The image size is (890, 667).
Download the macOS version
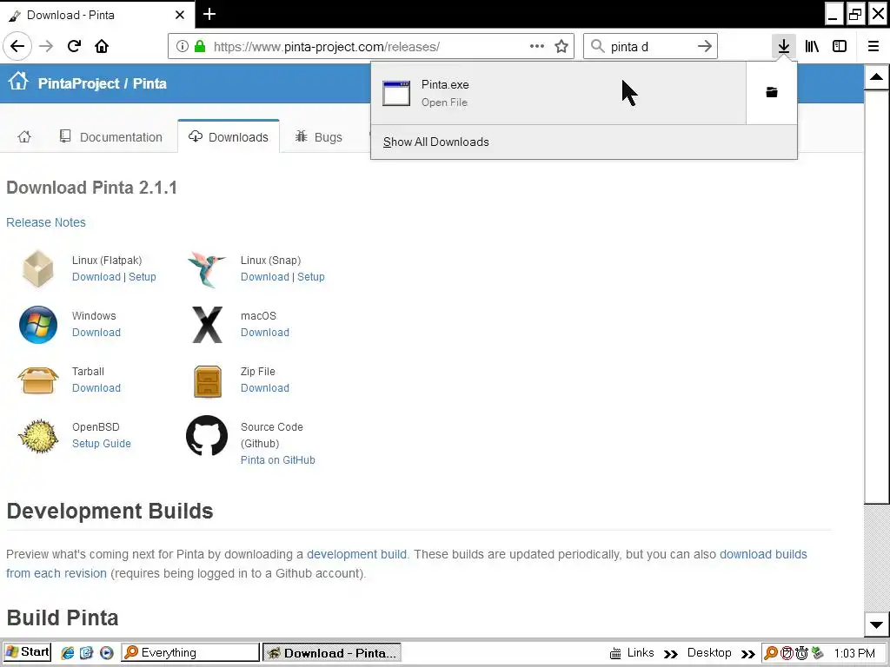click(265, 333)
